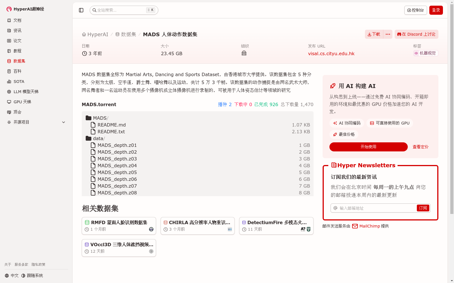Image resolution: width=454 pixels, height=283 pixels.
Task: Click MADS_depth.z08 file icon
Action: tap(93, 193)
